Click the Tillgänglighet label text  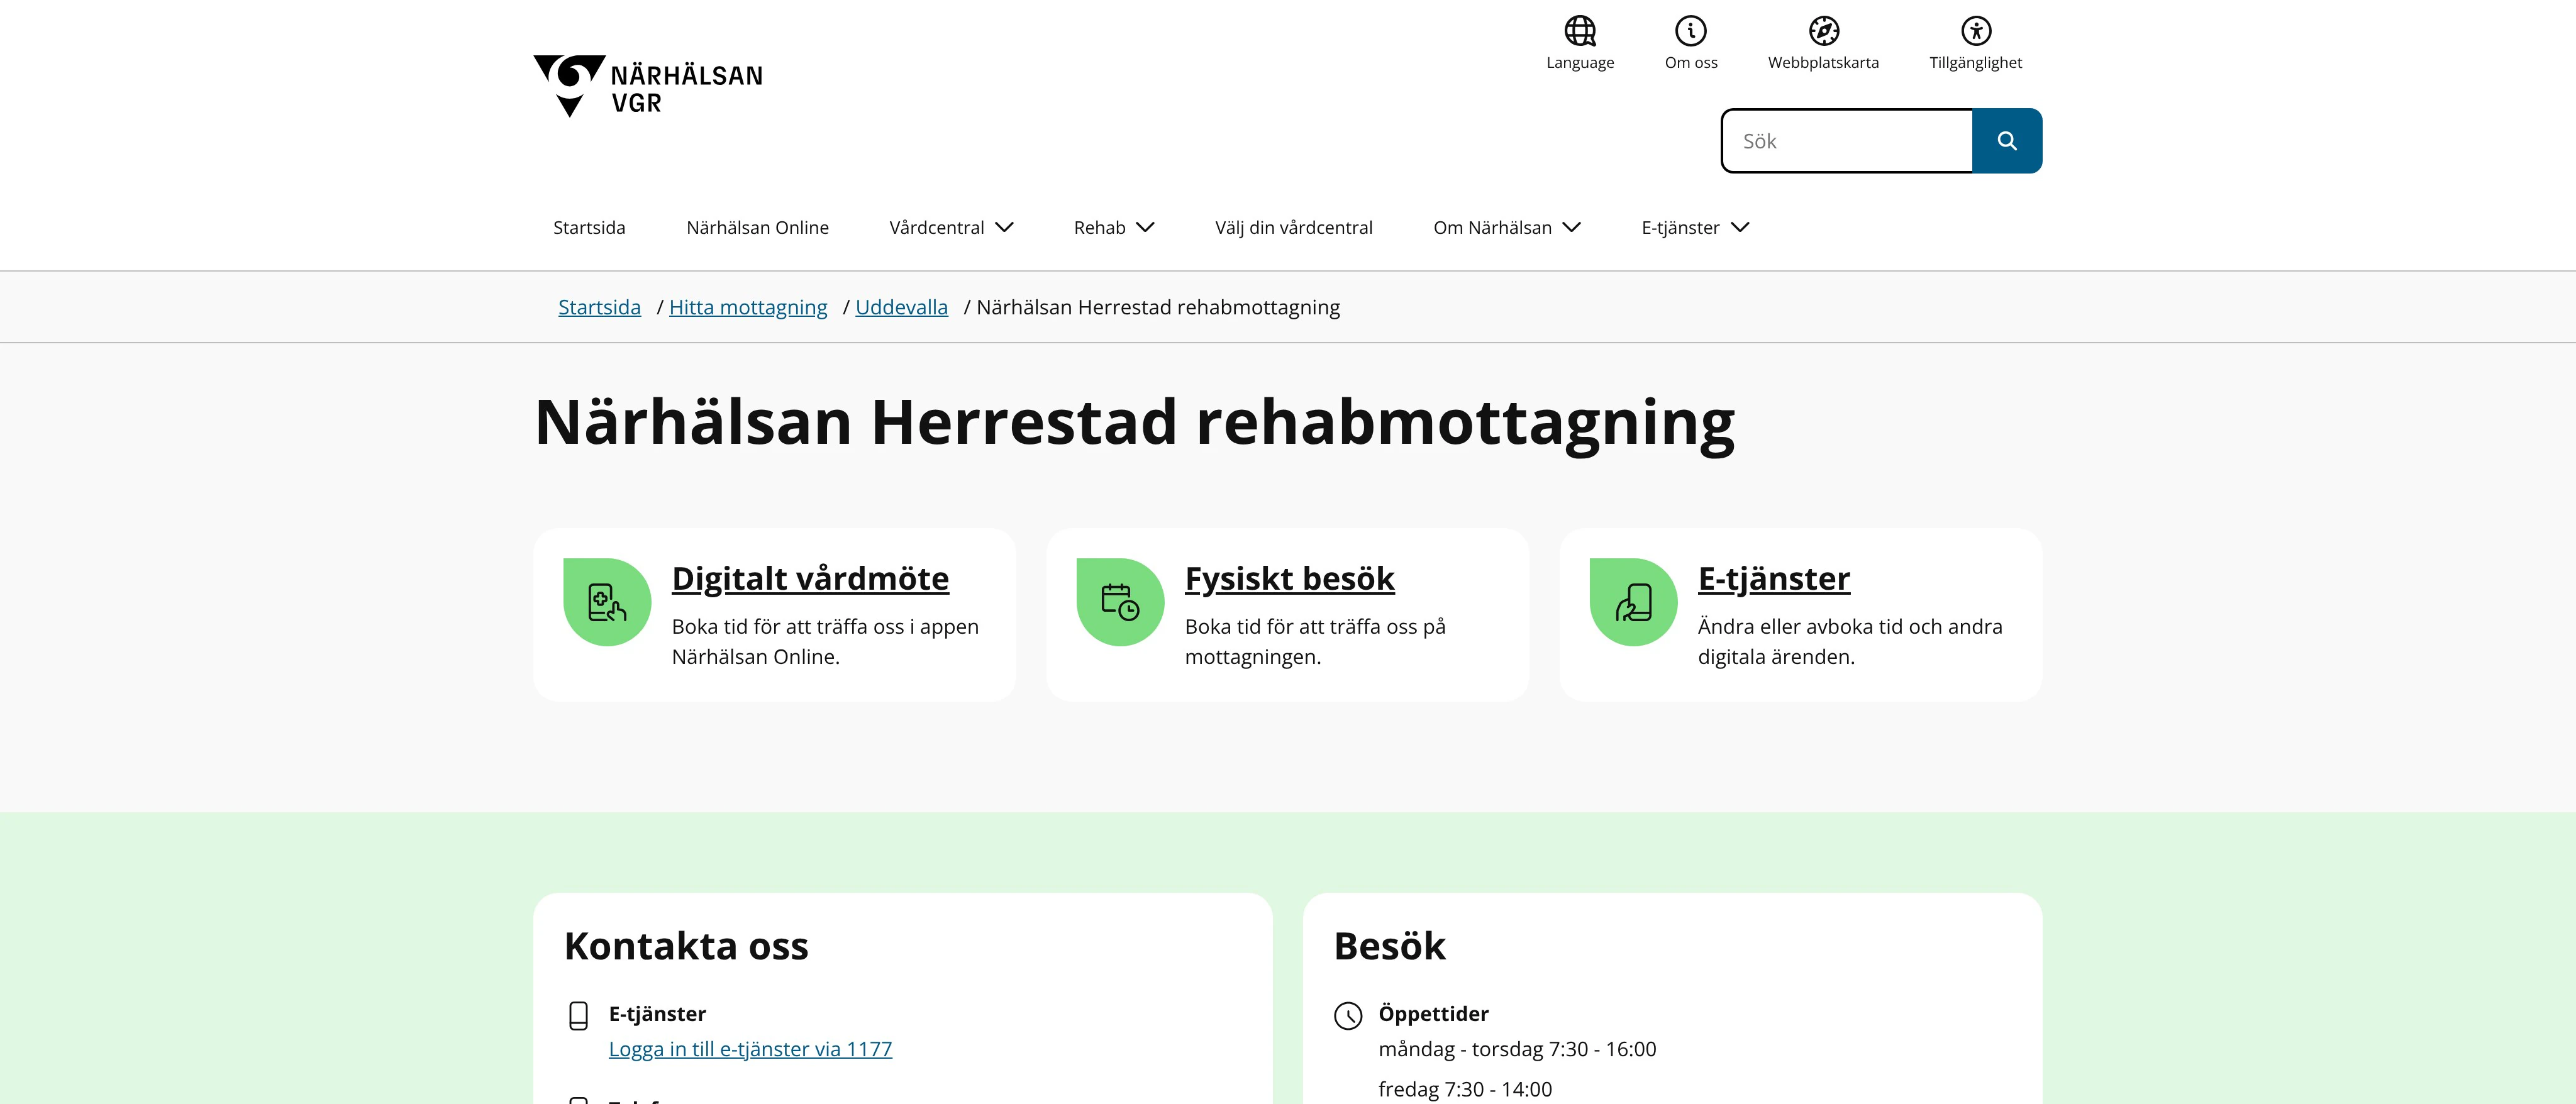1975,63
